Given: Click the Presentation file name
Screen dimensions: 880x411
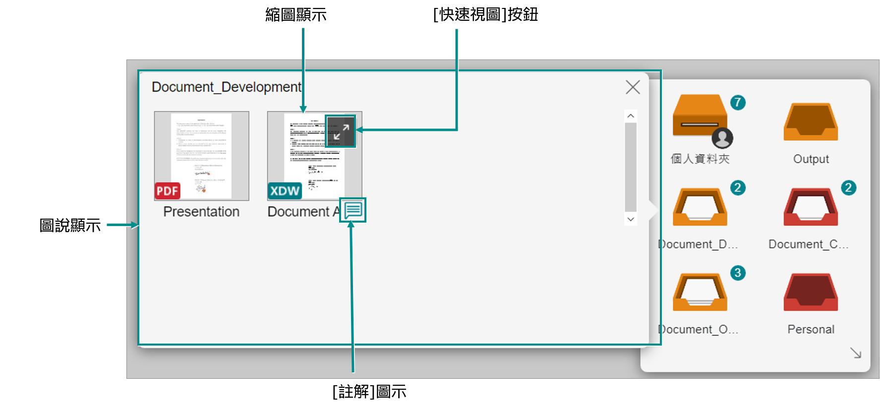Looking at the screenshot, I should [x=201, y=212].
